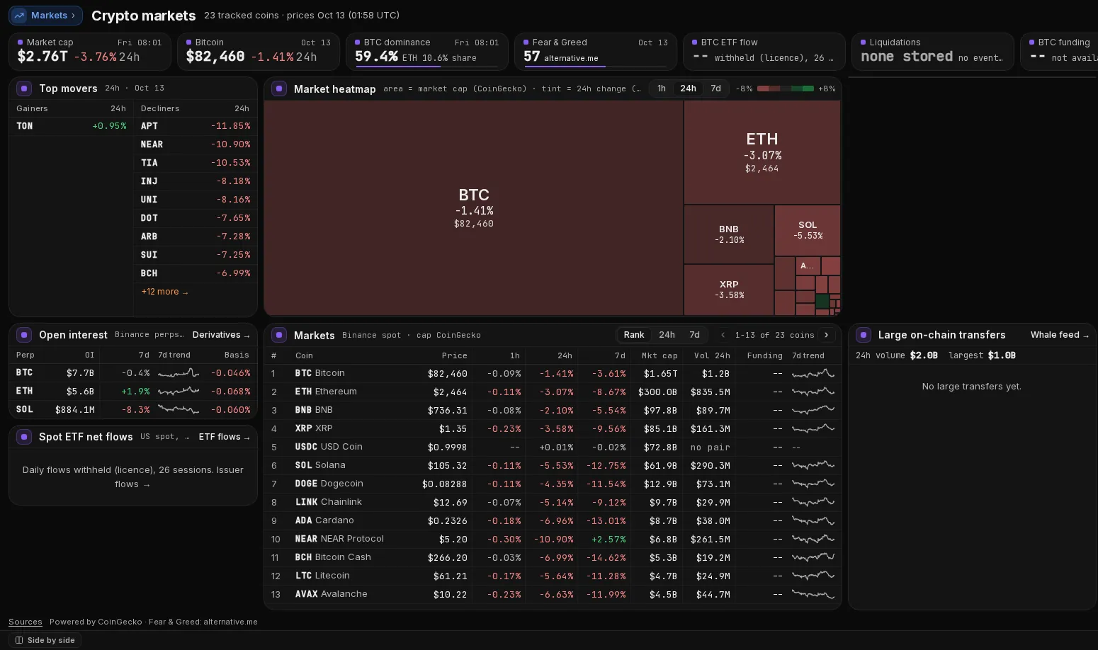The image size is (1098, 650).
Task: Click the Spot ETF net flows panel icon
Action: click(24, 437)
